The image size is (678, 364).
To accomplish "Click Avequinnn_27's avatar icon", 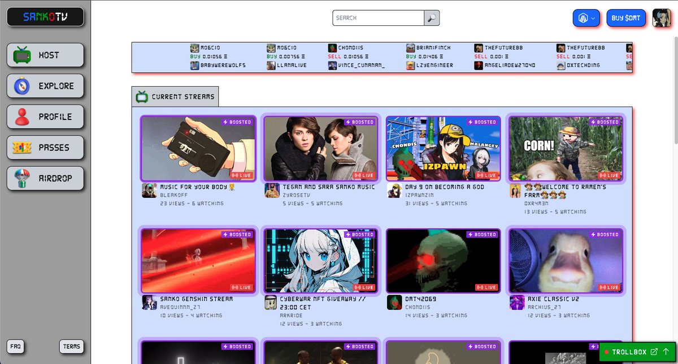I will 149,303.
